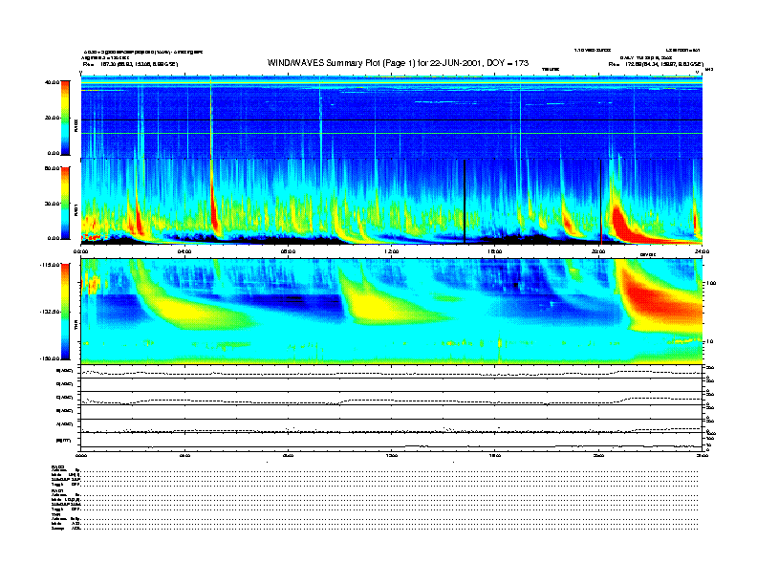
Task: Click the -115.00 colorbar label
Action: click(50, 265)
